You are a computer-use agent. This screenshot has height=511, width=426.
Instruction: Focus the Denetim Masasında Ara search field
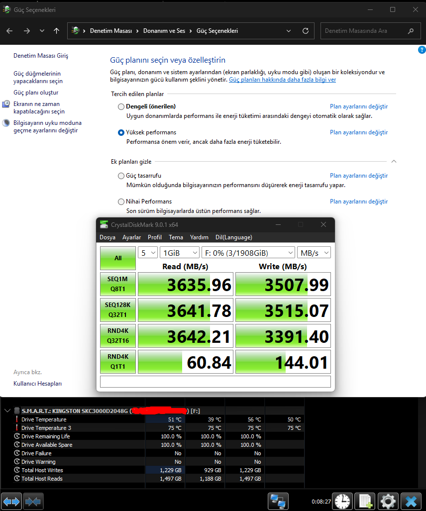click(x=371, y=31)
